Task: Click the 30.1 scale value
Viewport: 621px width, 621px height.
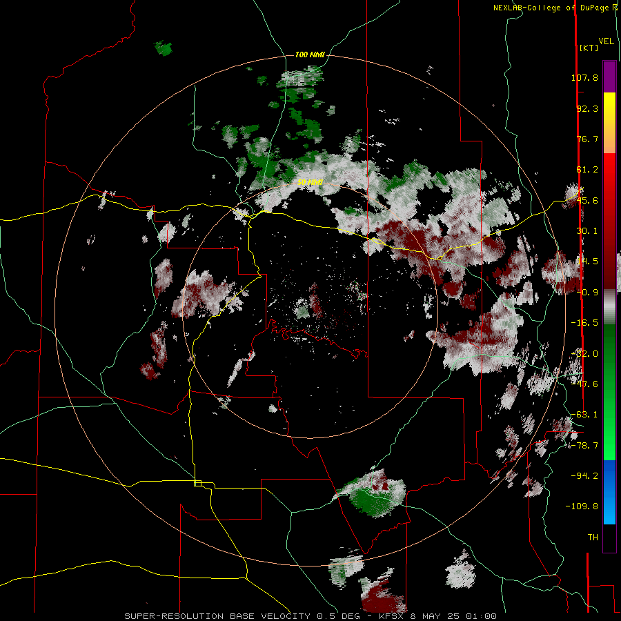Action: tap(587, 231)
